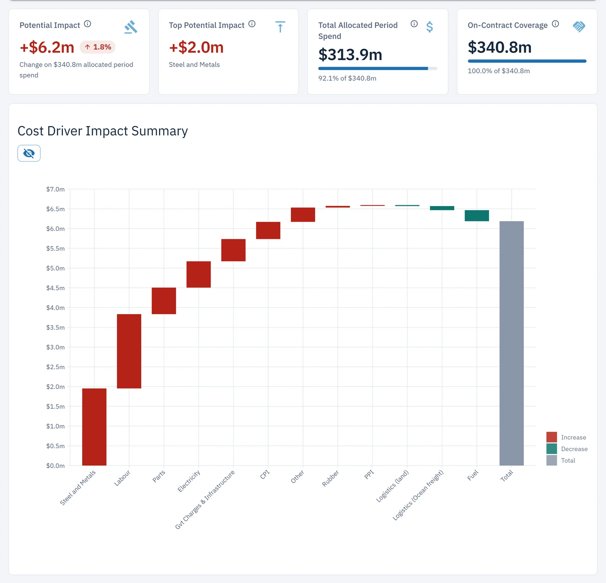606x583 pixels.
Task: Click the "100.0% of $340.8m" text
Action: pyautogui.click(x=499, y=71)
